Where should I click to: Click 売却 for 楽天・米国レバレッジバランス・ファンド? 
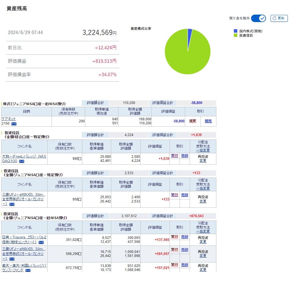click(184, 265)
